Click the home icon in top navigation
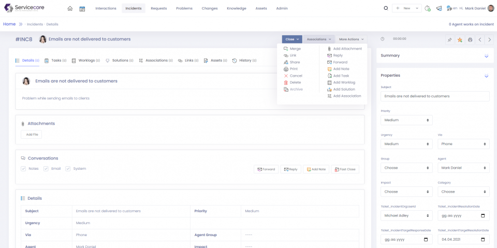 pyautogui.click(x=70, y=8)
